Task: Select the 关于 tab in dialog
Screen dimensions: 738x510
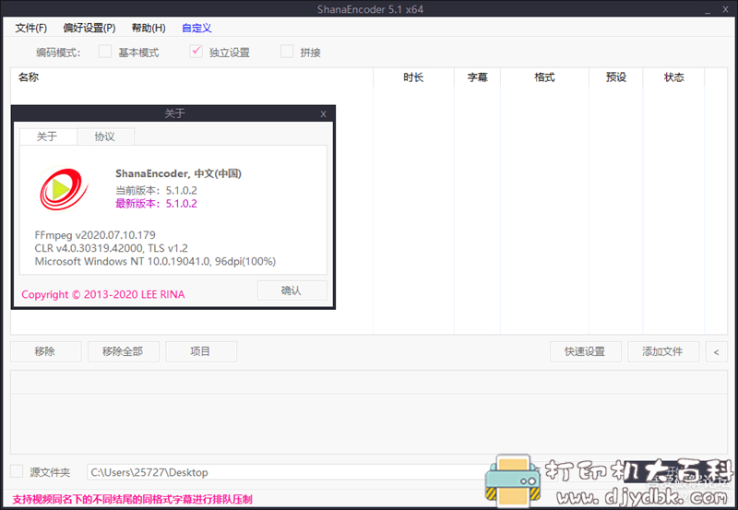Action: [48, 136]
